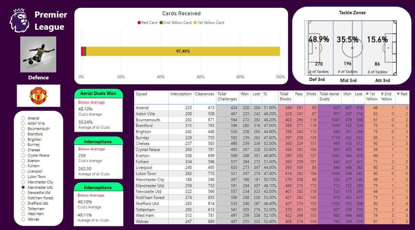Select the Manchester Utd row in the table
The width and height of the screenshot is (415, 230).
coord(151,185)
